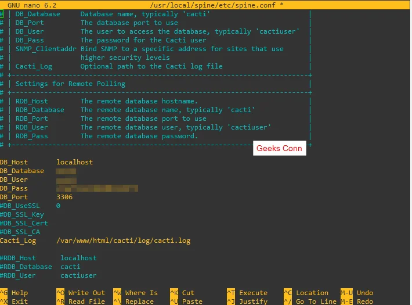
Task: Click the DB_User setting key below DB_Database
Action: (x=14, y=180)
